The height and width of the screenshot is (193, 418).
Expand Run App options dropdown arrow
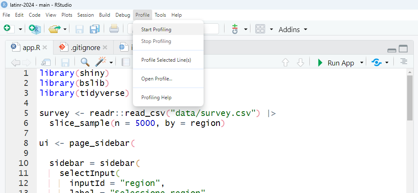point(361,63)
